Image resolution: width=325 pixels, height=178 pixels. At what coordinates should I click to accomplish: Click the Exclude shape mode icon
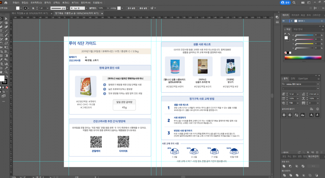click(303, 166)
